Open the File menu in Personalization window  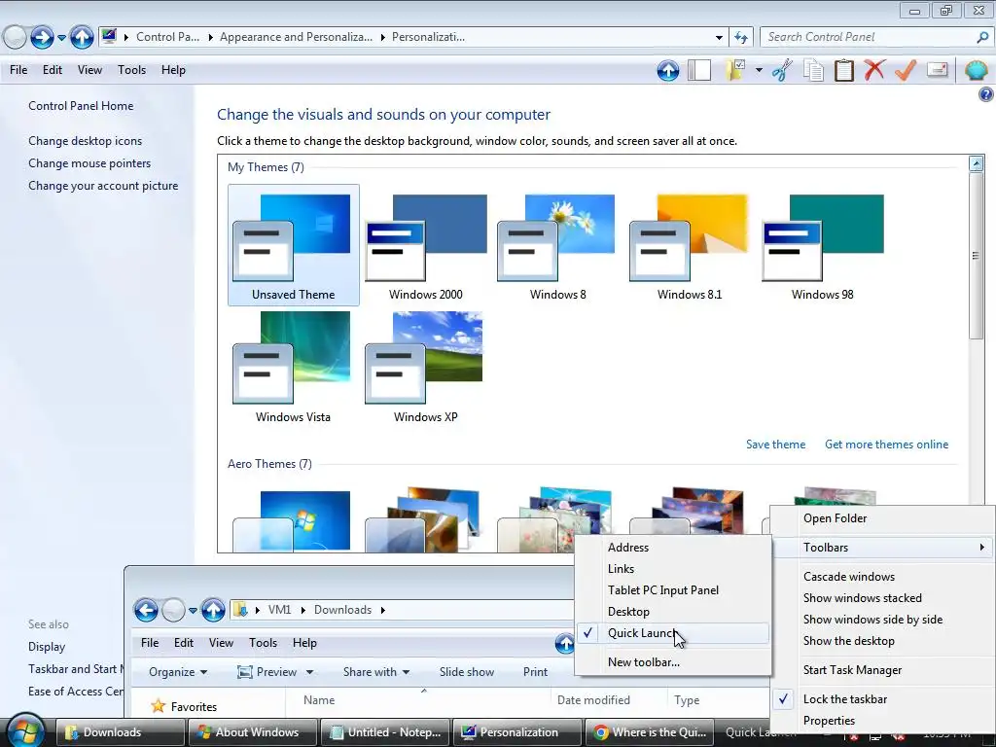point(18,70)
